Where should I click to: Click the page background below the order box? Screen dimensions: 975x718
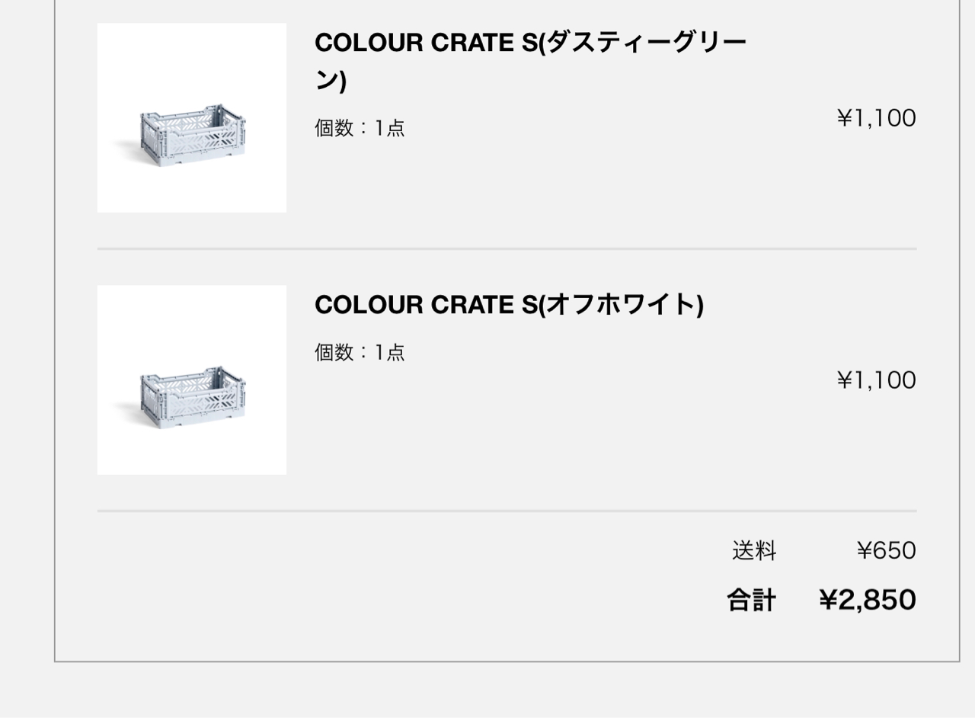pos(487,691)
